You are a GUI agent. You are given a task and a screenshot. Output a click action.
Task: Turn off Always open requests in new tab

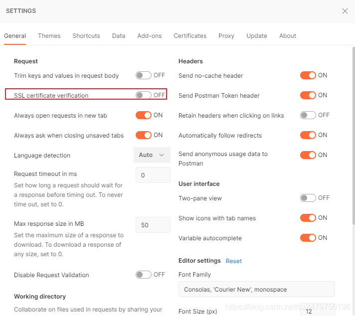point(144,115)
